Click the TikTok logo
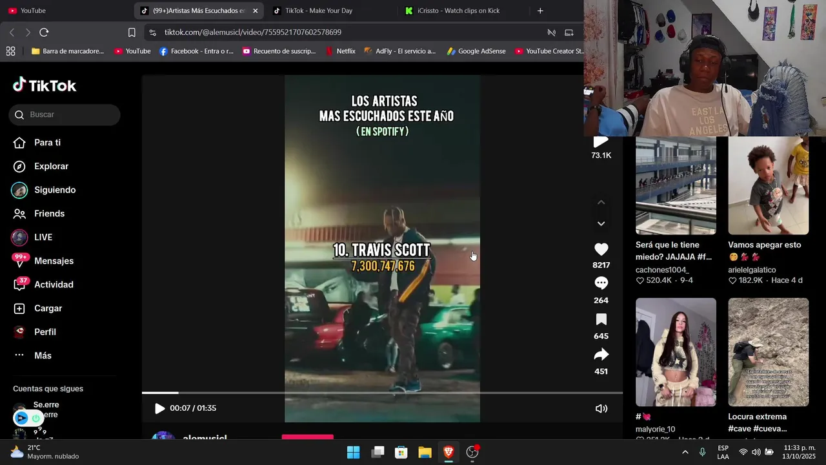 [x=45, y=85]
